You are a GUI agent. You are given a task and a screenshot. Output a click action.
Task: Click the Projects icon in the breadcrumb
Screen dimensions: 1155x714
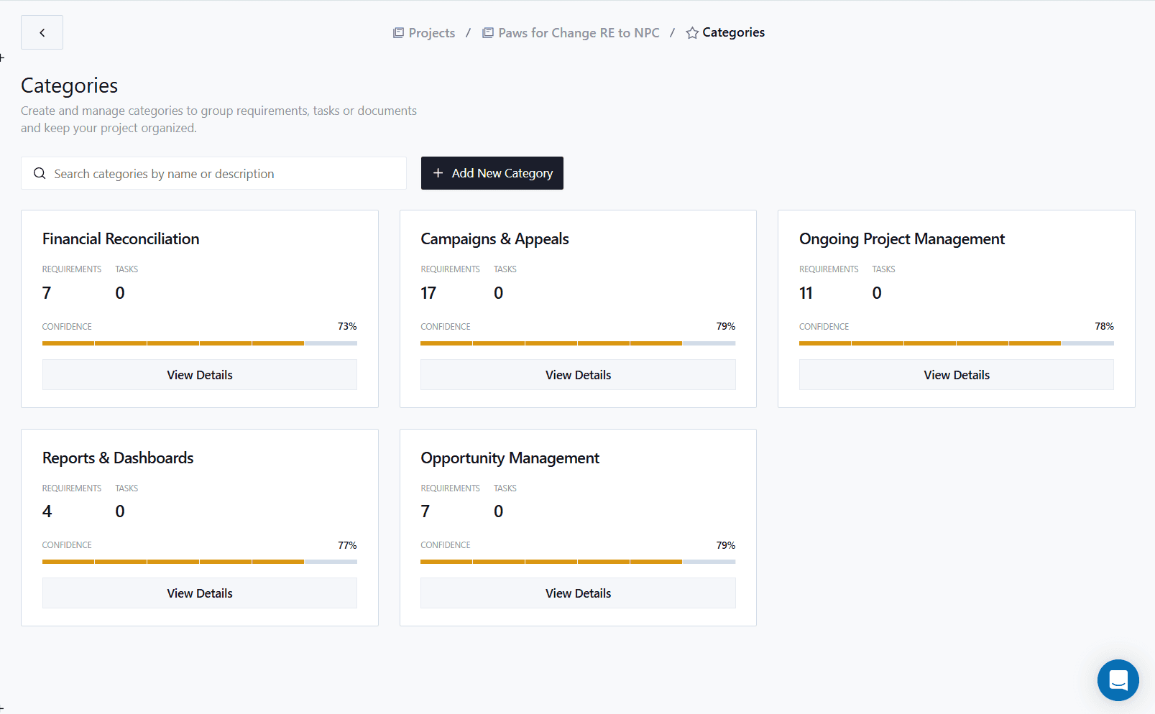tap(397, 32)
